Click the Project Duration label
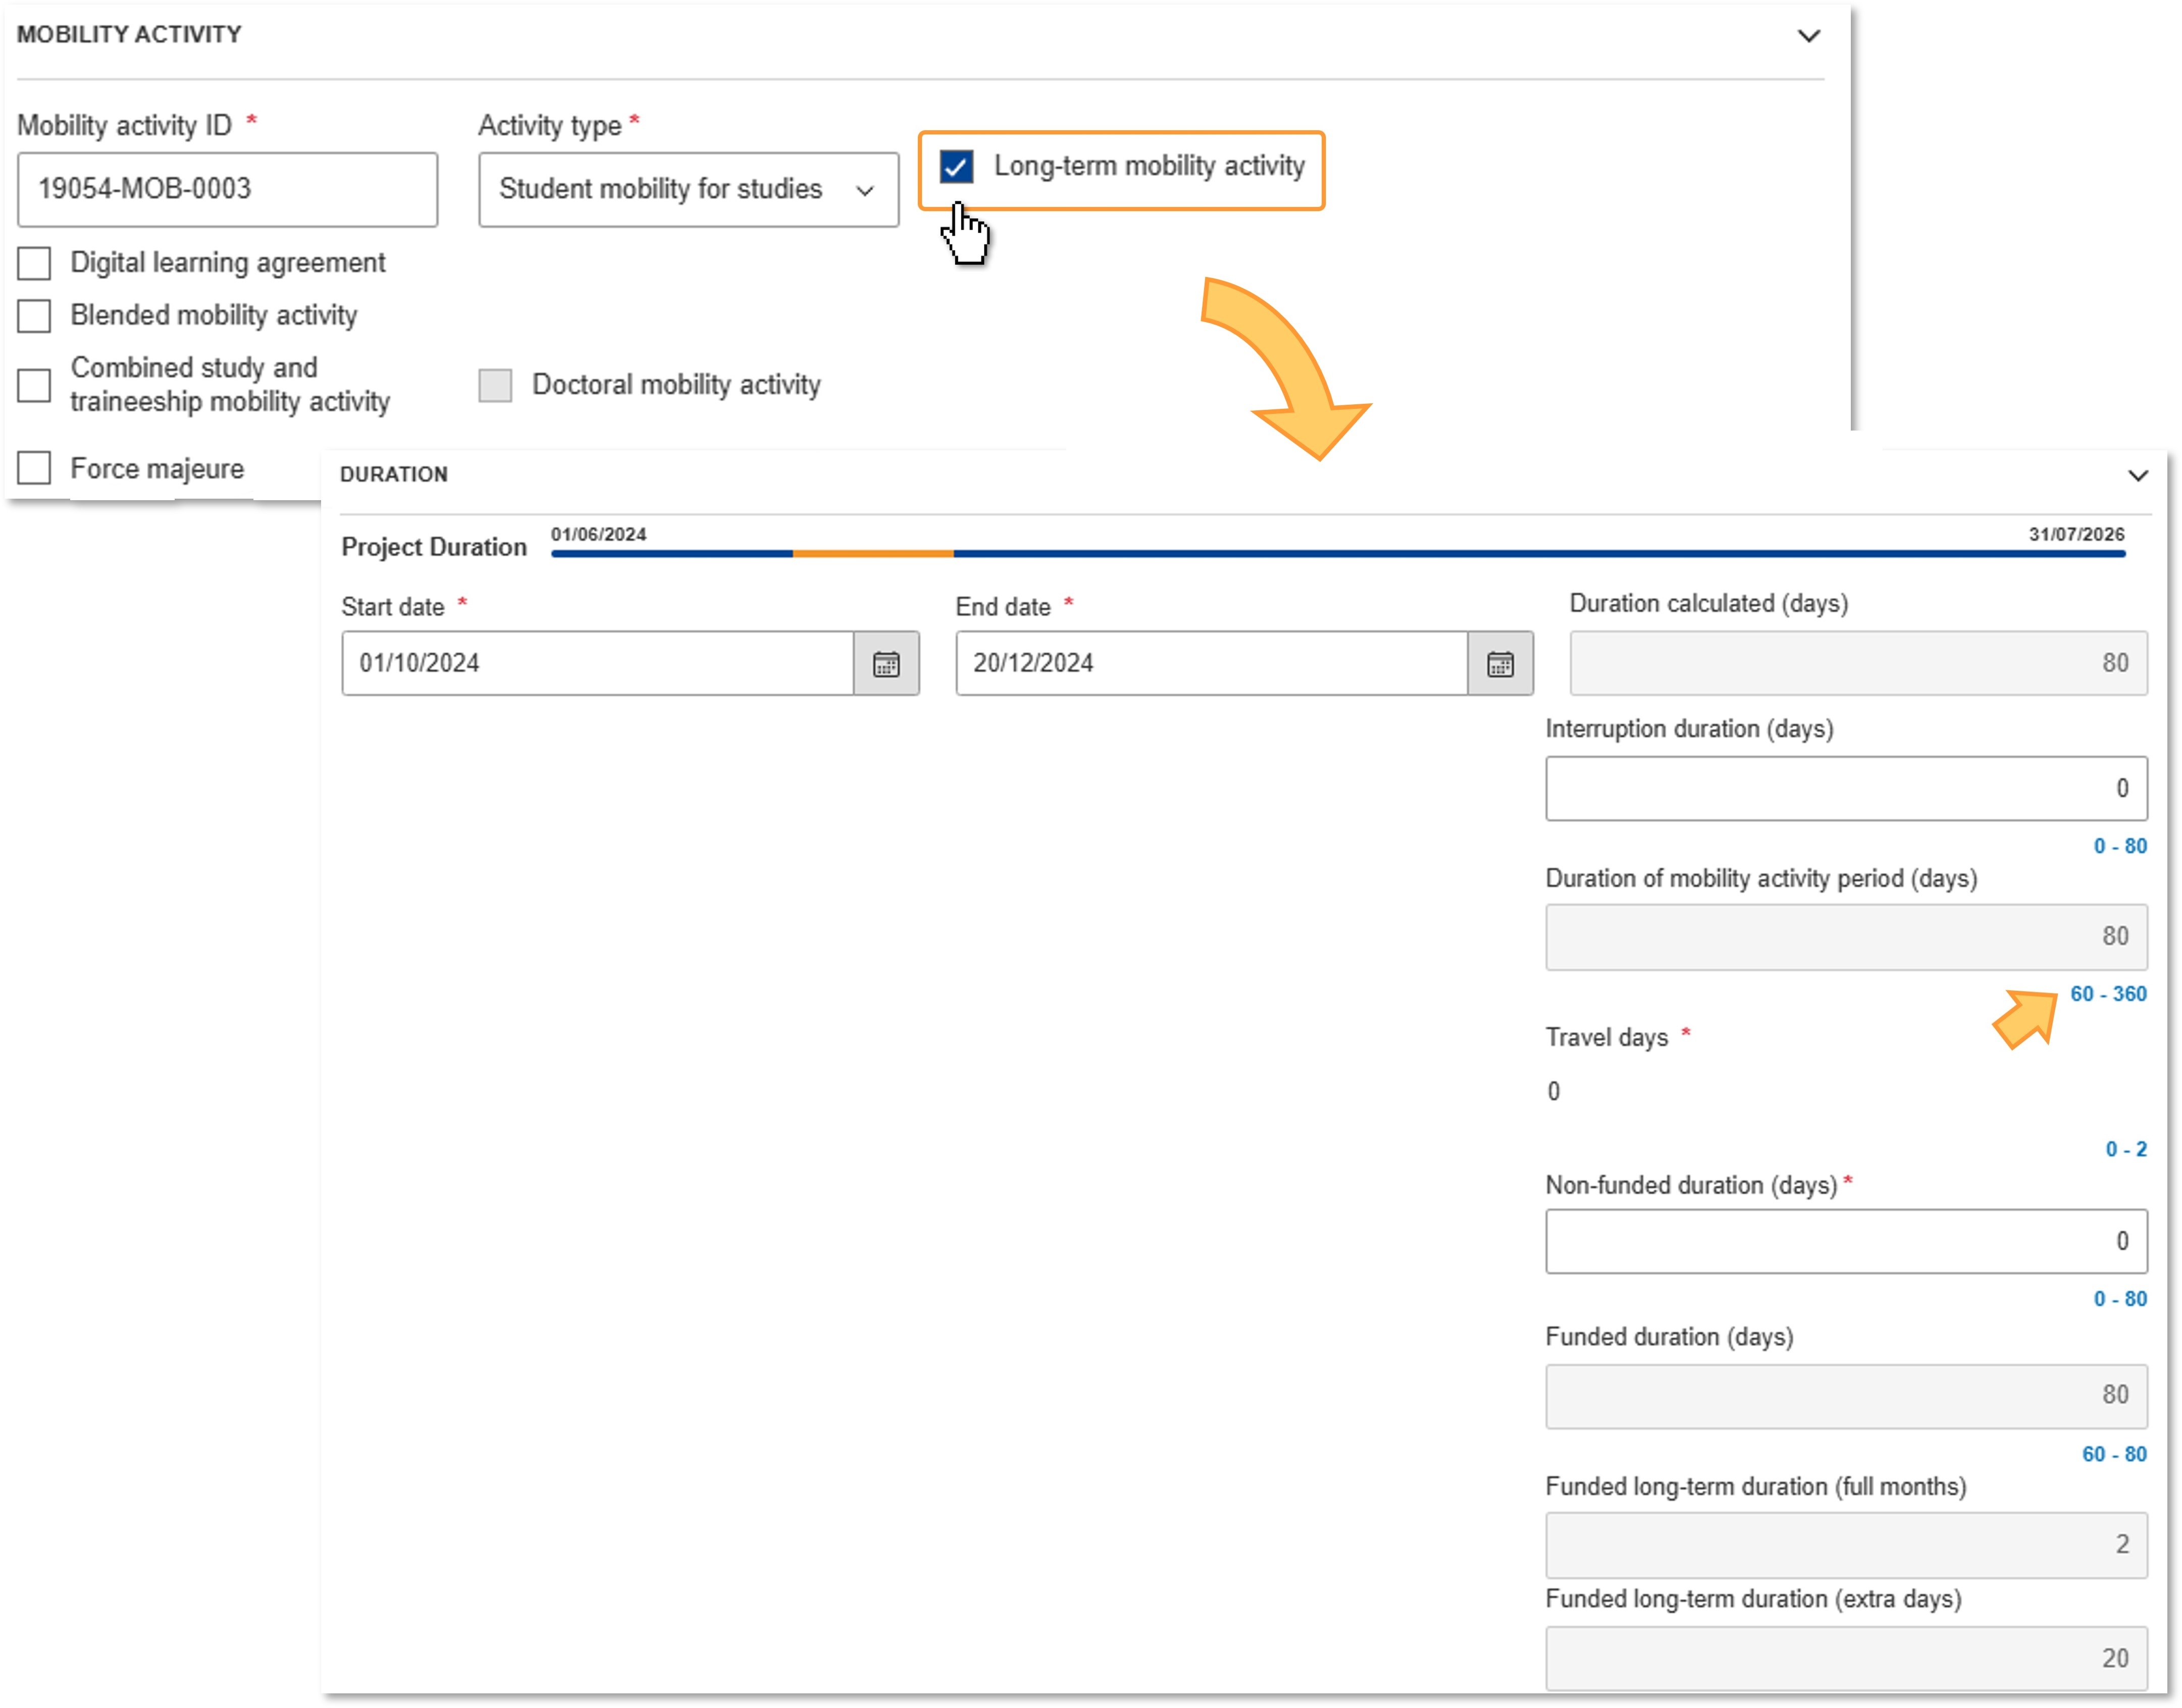This screenshot has width=2182, height=1708. (x=434, y=547)
